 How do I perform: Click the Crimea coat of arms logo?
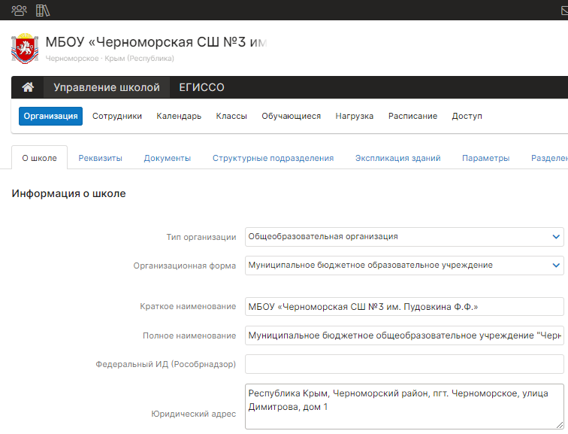[x=26, y=48]
